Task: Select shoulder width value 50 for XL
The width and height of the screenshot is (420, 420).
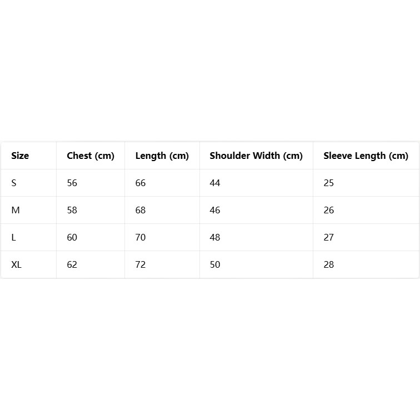Action: (x=215, y=264)
